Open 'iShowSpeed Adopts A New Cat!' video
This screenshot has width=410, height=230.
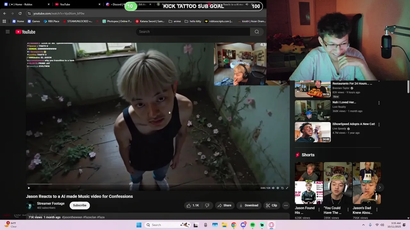tap(313, 132)
